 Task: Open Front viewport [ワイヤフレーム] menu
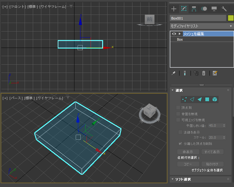click(x=53, y=7)
